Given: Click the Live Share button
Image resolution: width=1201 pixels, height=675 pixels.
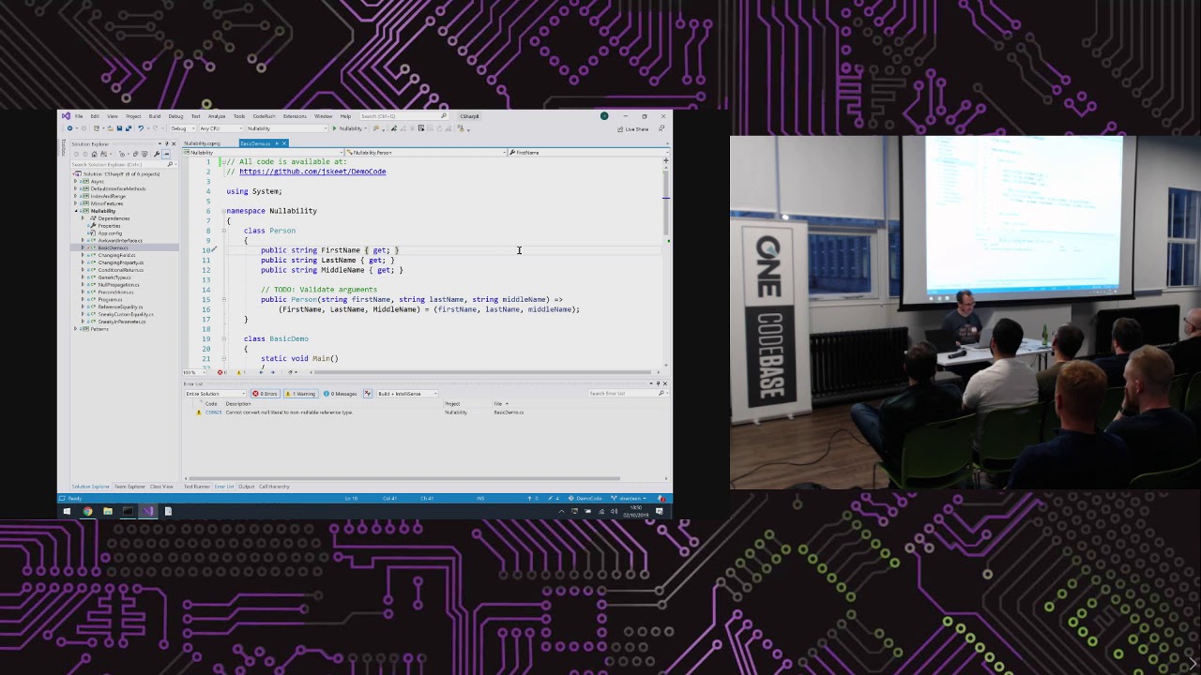Looking at the screenshot, I should click(633, 128).
